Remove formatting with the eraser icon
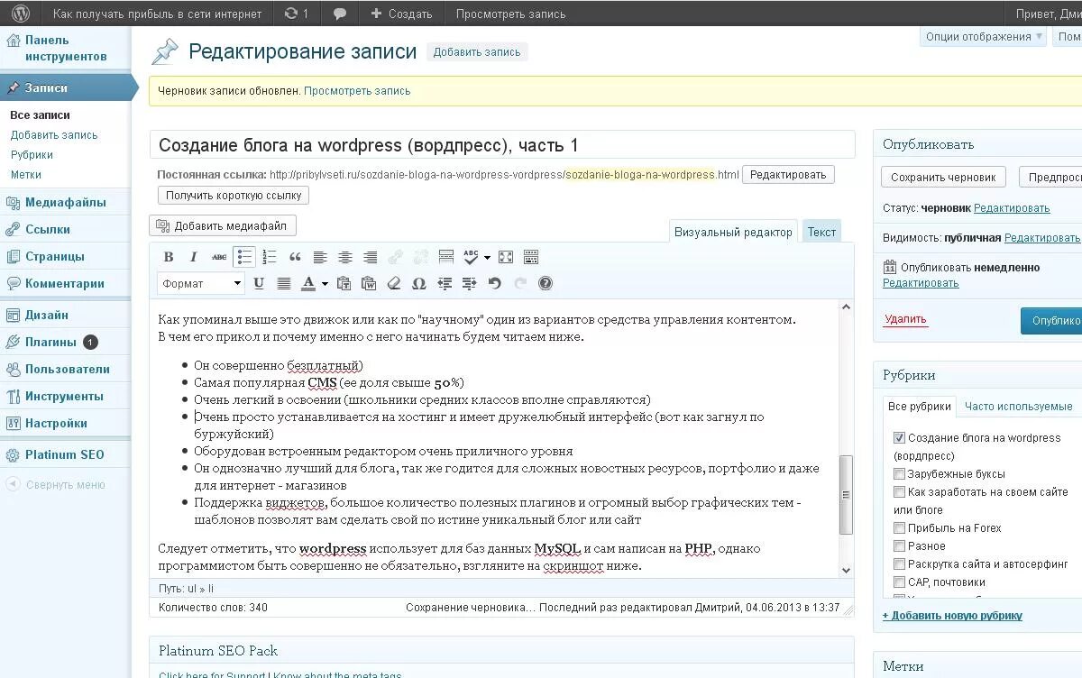The height and width of the screenshot is (678, 1082). point(393,283)
